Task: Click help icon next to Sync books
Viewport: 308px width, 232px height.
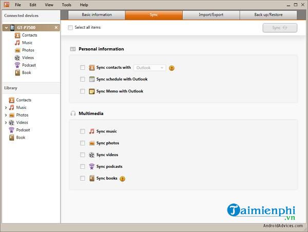Action: (x=123, y=179)
